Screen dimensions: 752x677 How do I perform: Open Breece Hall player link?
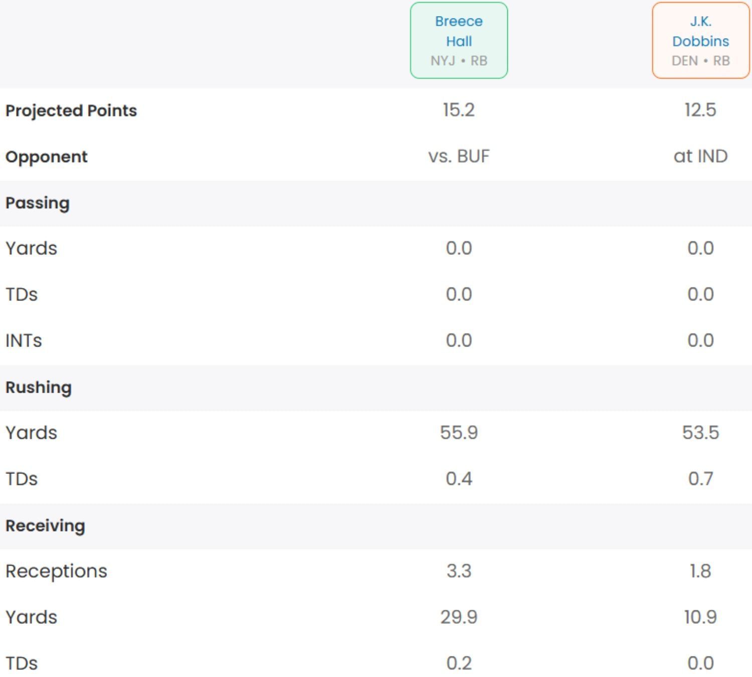pos(459,31)
